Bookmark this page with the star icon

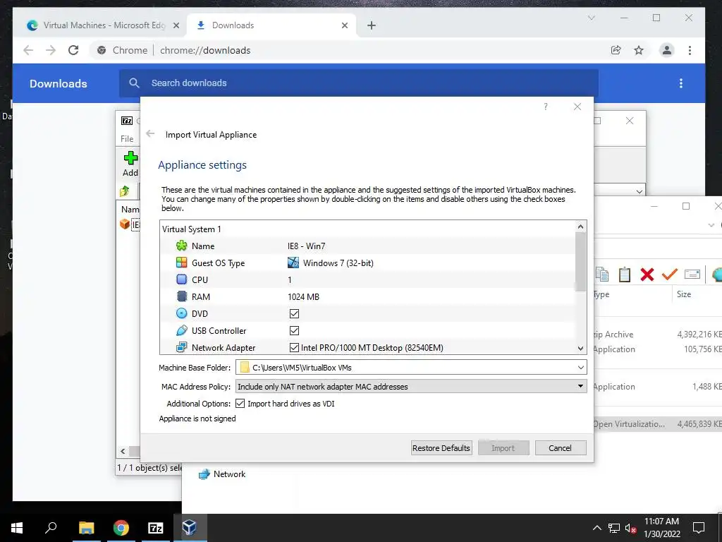(639, 50)
